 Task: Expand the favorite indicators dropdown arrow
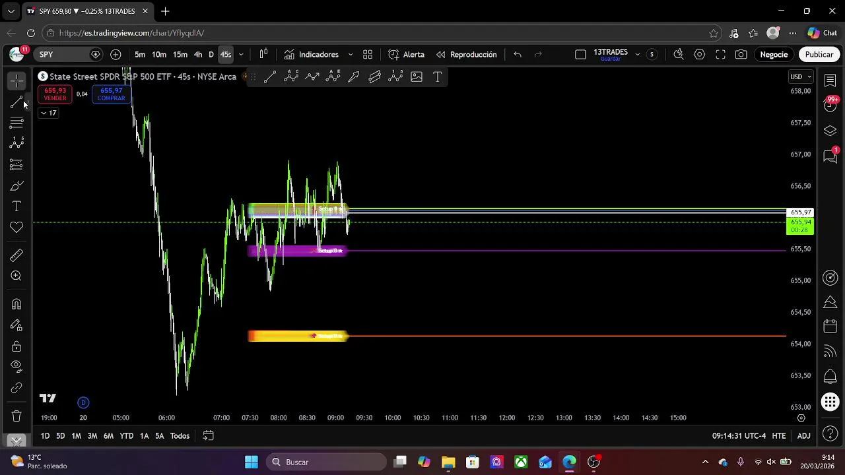(351, 55)
